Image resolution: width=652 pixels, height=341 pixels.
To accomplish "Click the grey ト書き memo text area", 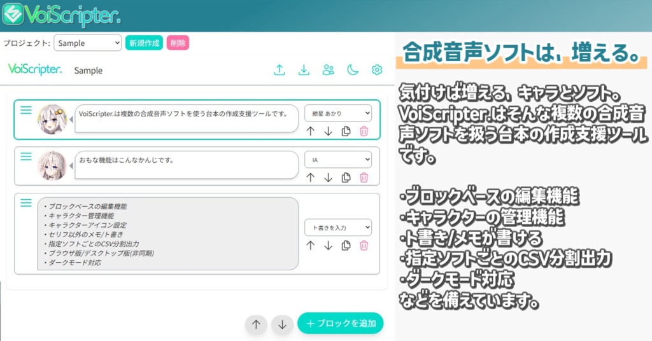I will pos(168,234).
